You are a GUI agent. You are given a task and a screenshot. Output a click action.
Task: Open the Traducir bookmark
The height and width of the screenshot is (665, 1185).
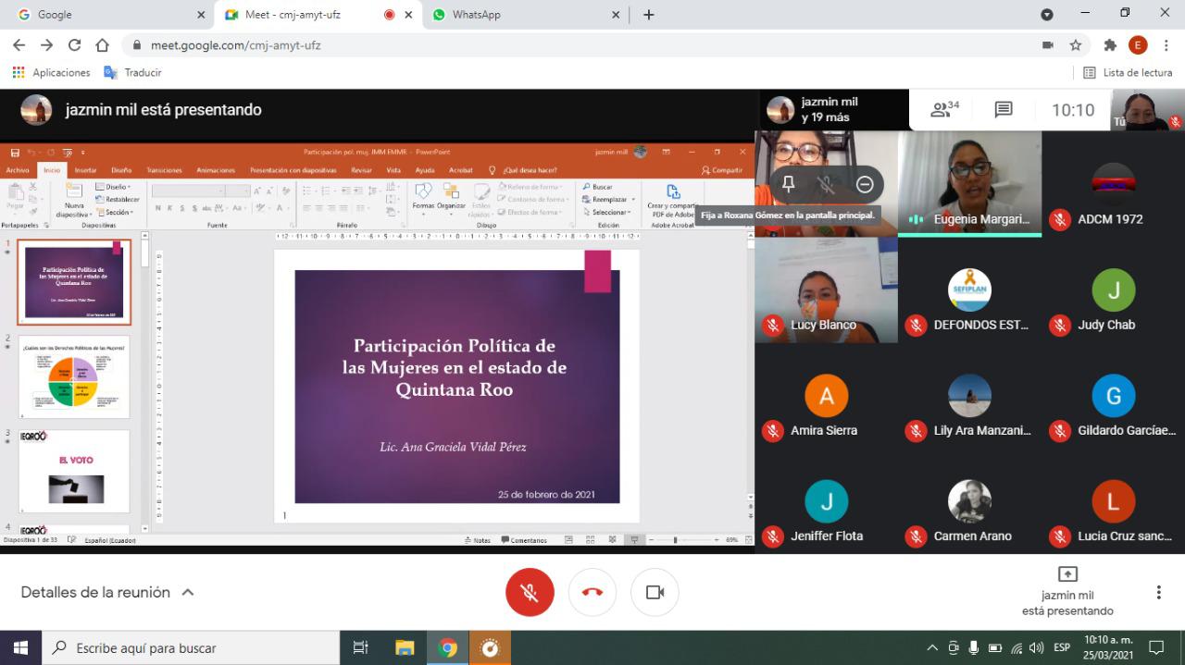133,72
